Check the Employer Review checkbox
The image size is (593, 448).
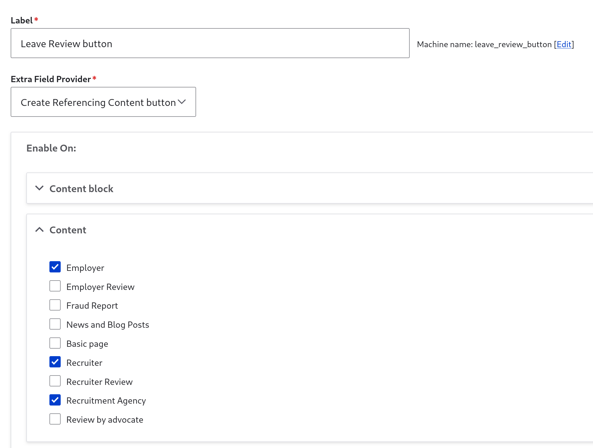tap(55, 286)
